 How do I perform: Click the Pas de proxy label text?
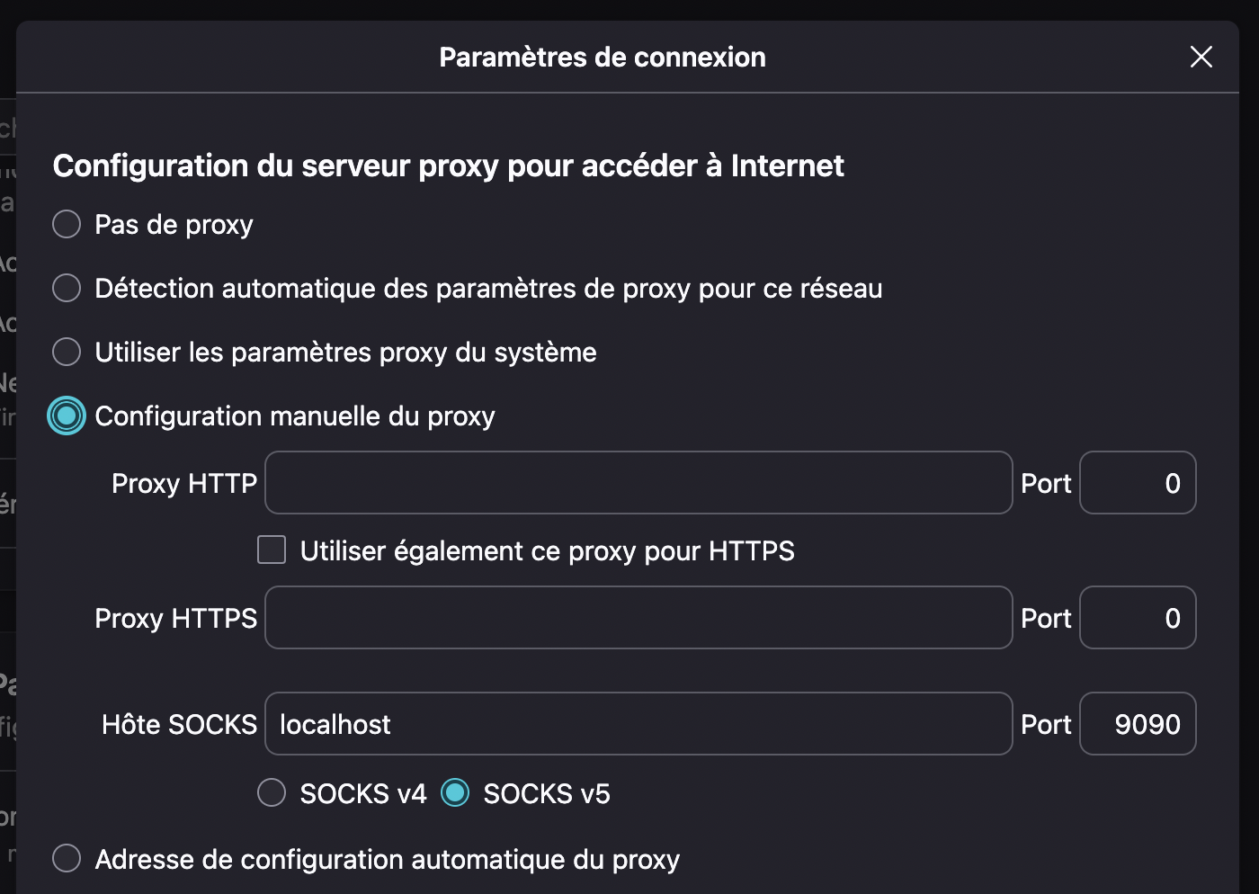(x=174, y=225)
